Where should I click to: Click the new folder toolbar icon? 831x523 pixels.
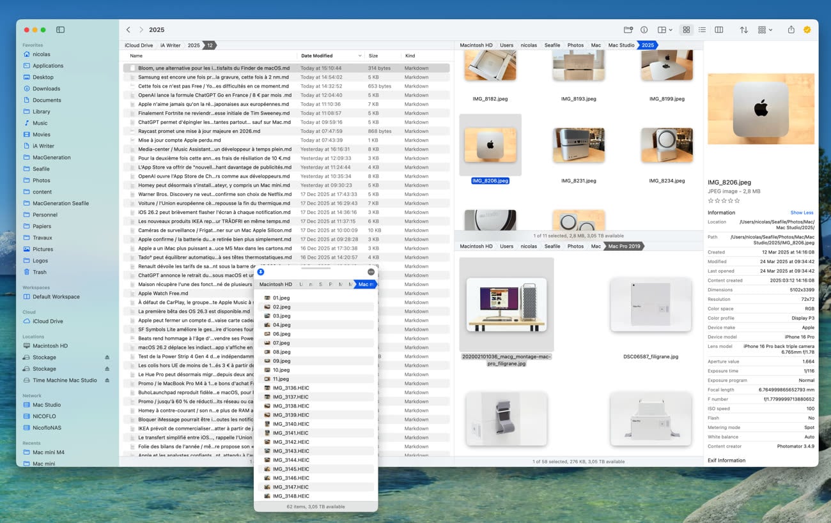tap(628, 30)
